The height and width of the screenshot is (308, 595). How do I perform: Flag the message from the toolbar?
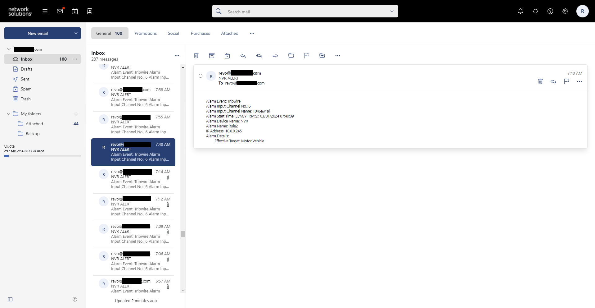[307, 56]
